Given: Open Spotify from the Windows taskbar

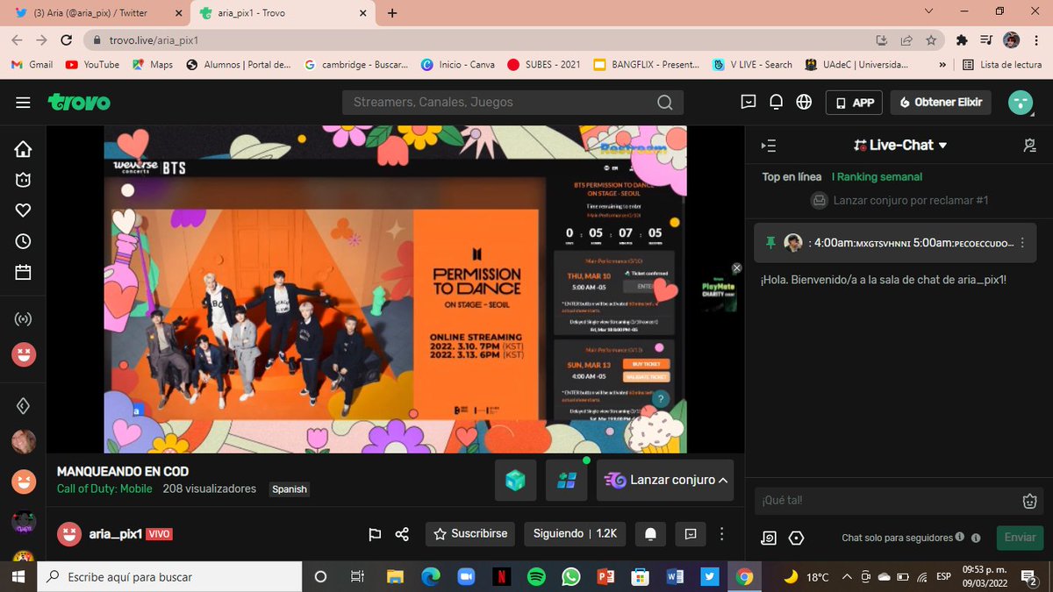Looking at the screenshot, I should [536, 577].
